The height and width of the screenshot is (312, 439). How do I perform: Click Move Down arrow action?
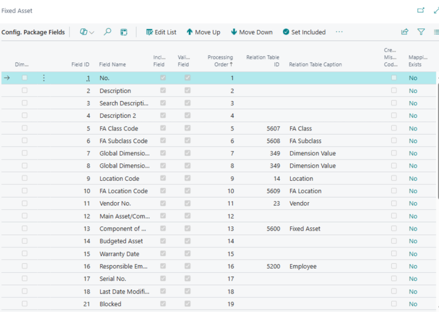pyautogui.click(x=252, y=32)
